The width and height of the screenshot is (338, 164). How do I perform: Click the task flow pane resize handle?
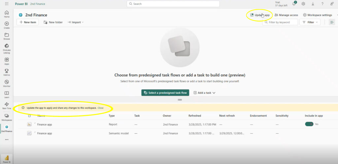[180, 100]
